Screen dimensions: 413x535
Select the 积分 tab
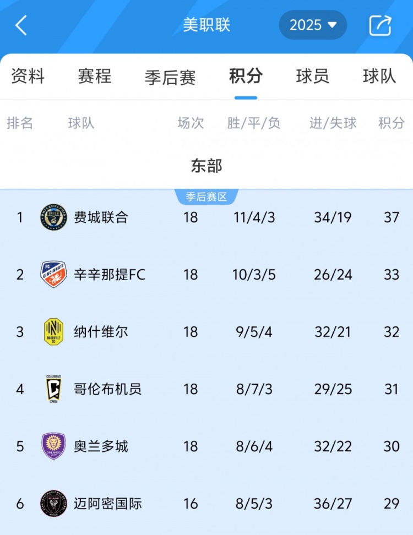pos(246,76)
